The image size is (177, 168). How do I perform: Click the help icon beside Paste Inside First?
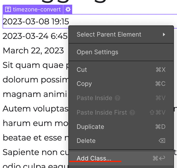pos(132,113)
